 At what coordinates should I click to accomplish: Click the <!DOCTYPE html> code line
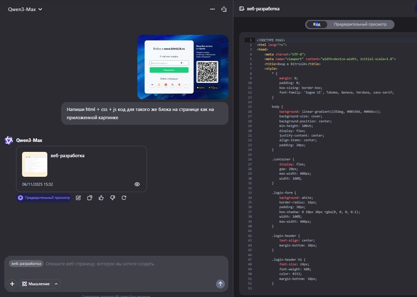coord(271,40)
